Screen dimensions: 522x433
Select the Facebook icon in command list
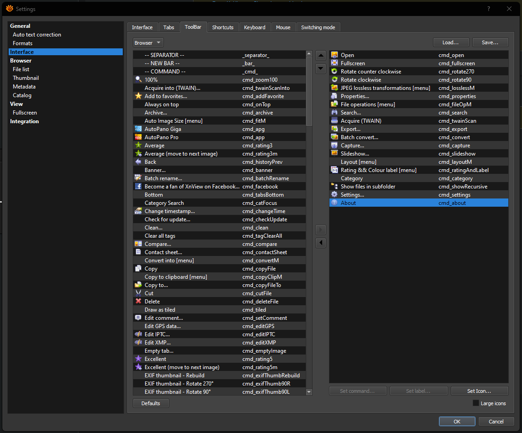coord(138,186)
